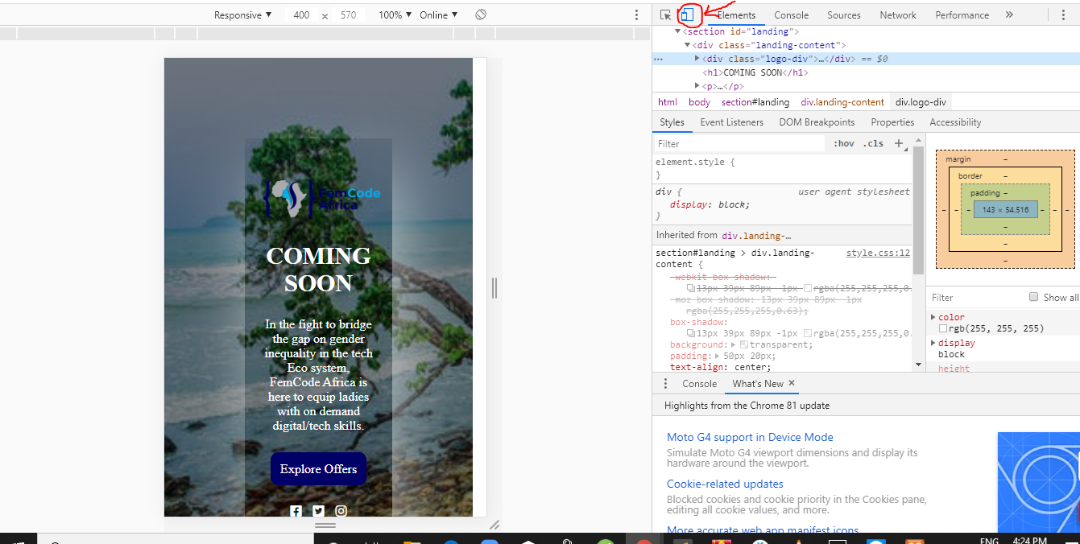Switch to the Network panel

[x=897, y=14]
